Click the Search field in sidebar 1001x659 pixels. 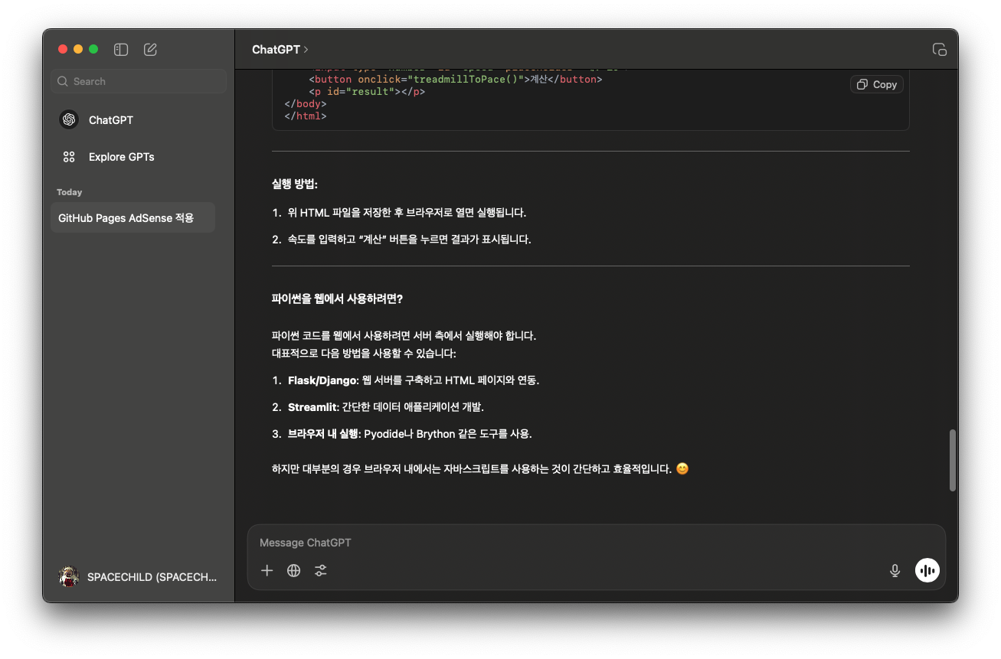coord(139,81)
